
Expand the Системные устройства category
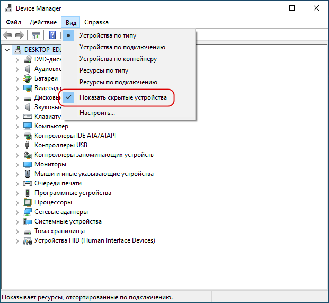[17, 222]
